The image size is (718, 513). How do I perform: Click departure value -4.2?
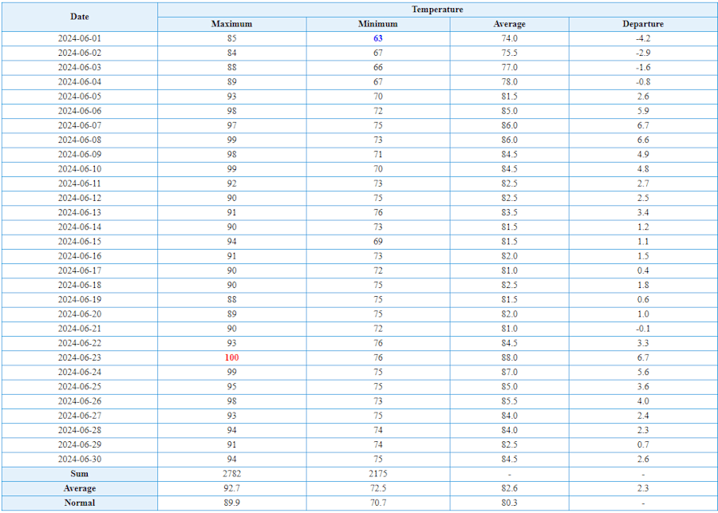[643, 39]
